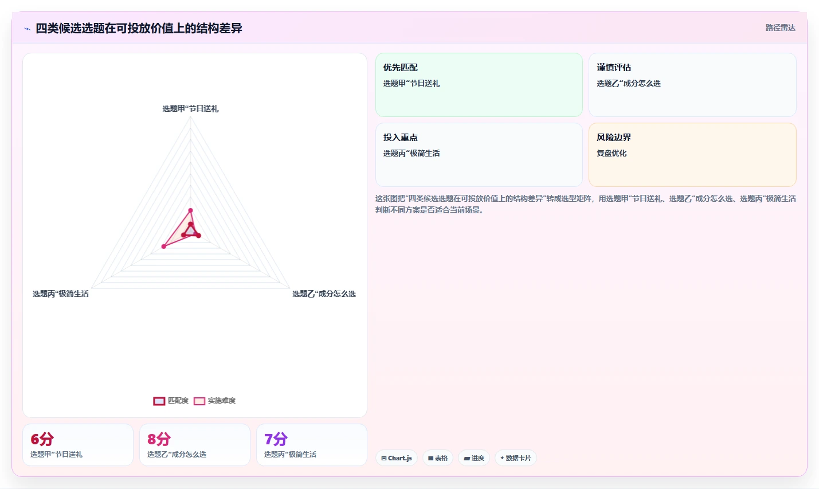Screen dimensions: 819x489
Task: Select the 数据卡片 tag chip
Action: tap(516, 458)
